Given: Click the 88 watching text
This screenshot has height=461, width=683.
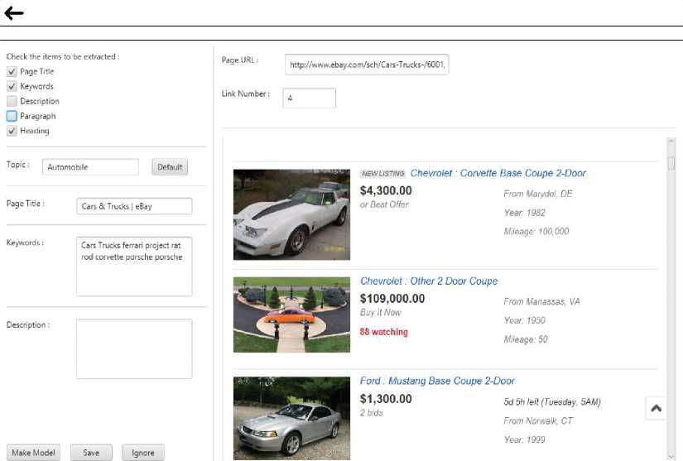Looking at the screenshot, I should click(384, 332).
